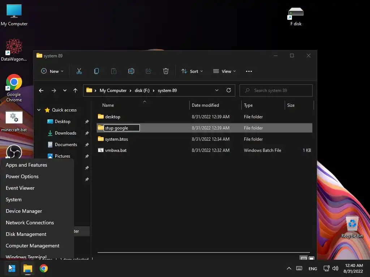Open the touch keyboard tray icon
The image size is (370, 277).
[x=299, y=268]
